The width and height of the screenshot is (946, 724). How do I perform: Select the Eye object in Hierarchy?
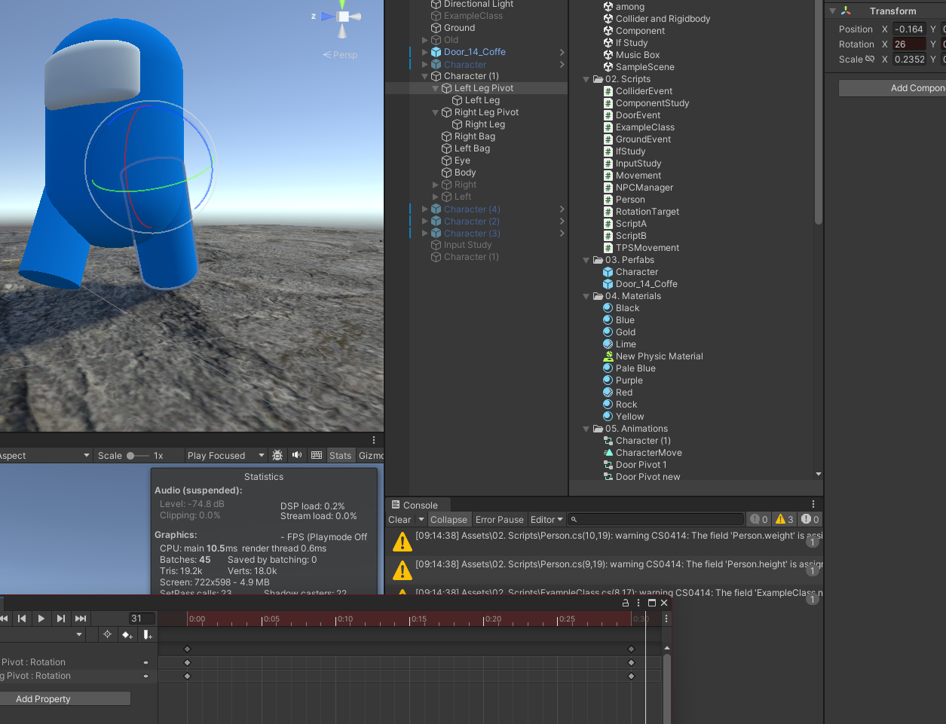[x=462, y=160]
